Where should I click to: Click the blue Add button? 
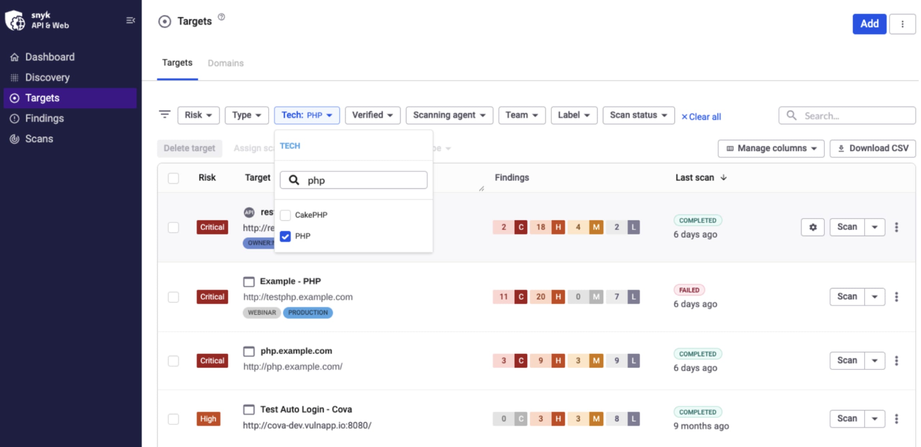(869, 24)
